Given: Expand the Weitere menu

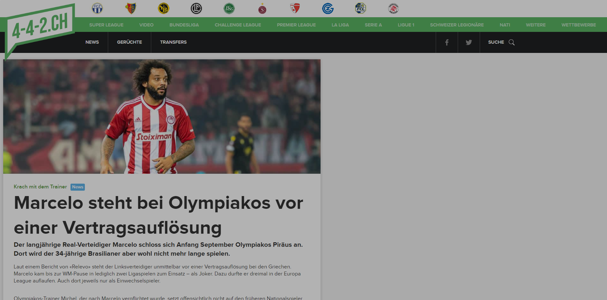Looking at the screenshot, I should click(x=536, y=25).
